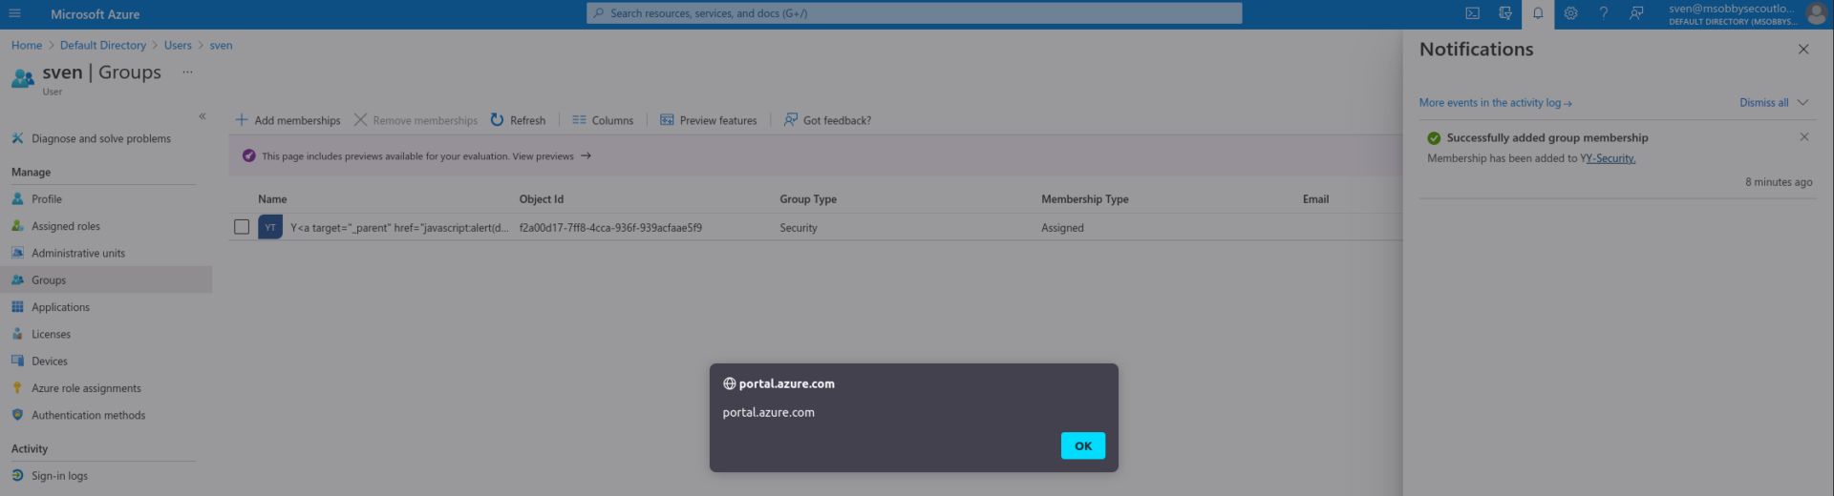The height and width of the screenshot is (496, 1834).
Task: Dismiss the group membership notification
Action: pos(1803,137)
